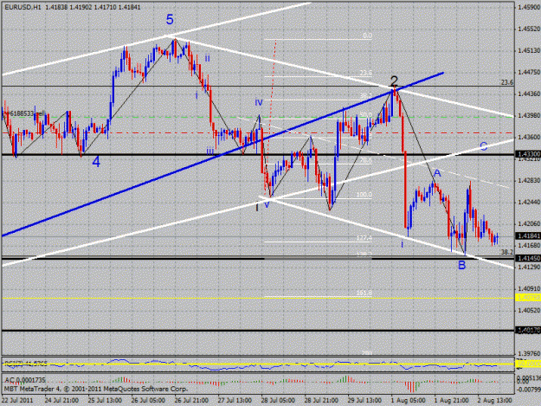Click the 1.43300 highlighted price tag

tap(528, 154)
